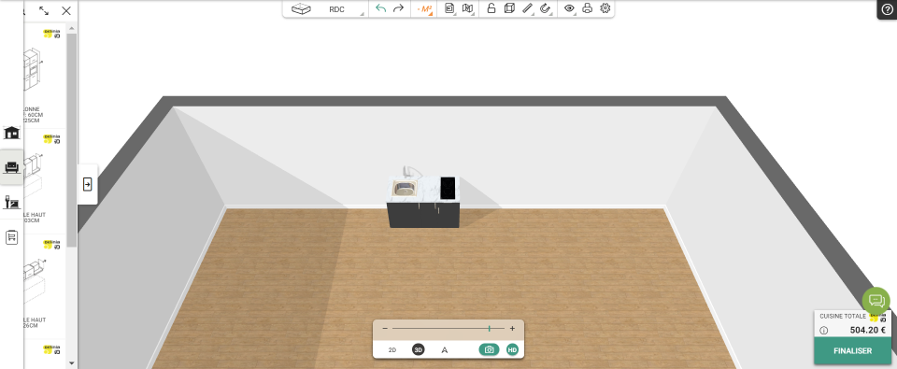The height and width of the screenshot is (369, 897).
Task: Open the plan map dropdown
Action: point(468,8)
